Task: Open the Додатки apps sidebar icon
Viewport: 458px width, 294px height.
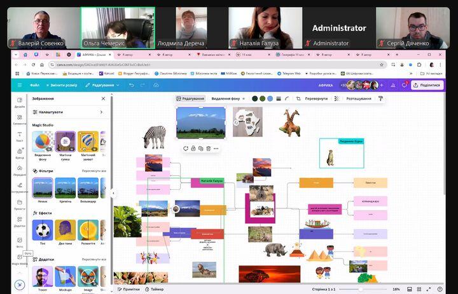Action: coord(20,222)
